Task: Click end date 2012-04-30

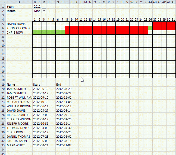Action: pyautogui.click(x=64, y=128)
